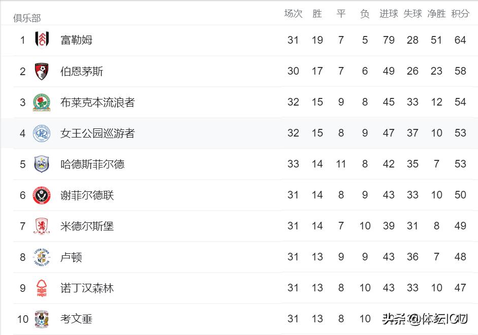Select the 女王公园巡游者 team name
The image size is (478, 335).
pos(98,133)
